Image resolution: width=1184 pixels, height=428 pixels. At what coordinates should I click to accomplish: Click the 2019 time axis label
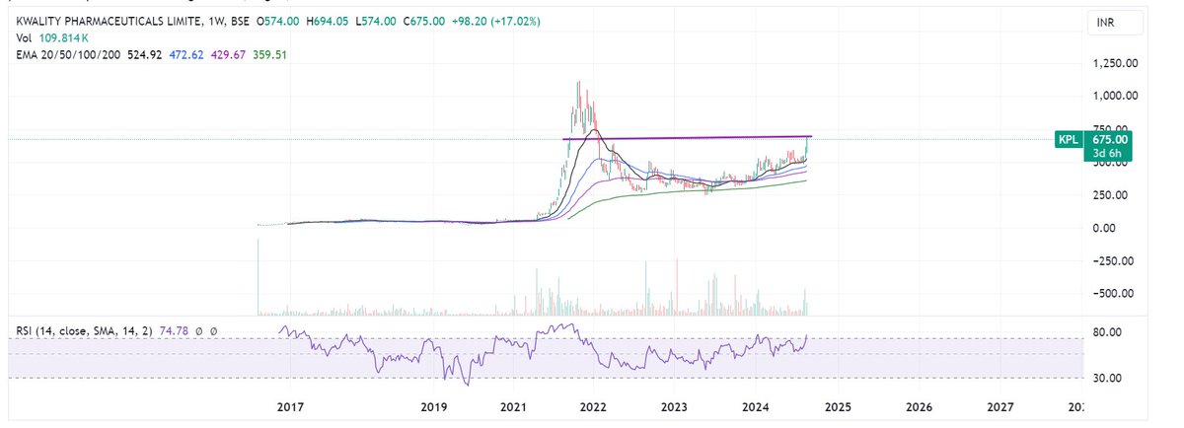coord(432,406)
